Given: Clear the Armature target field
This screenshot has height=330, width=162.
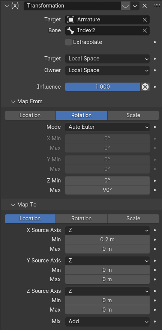Looking at the screenshot, I should (145, 20).
